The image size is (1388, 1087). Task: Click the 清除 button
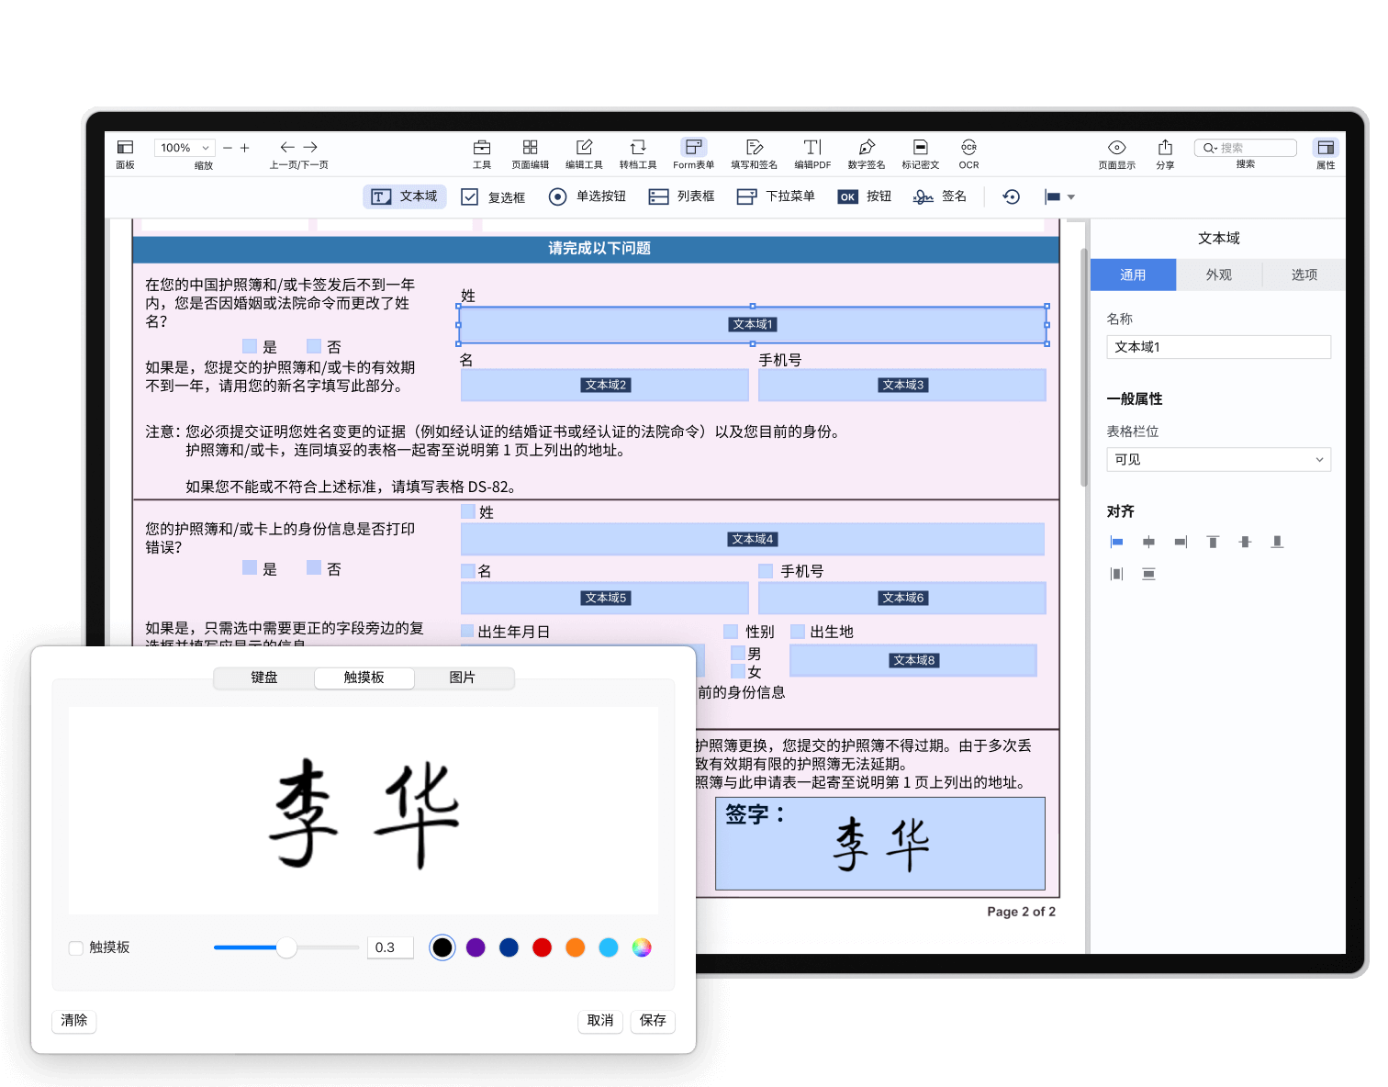(x=74, y=1021)
